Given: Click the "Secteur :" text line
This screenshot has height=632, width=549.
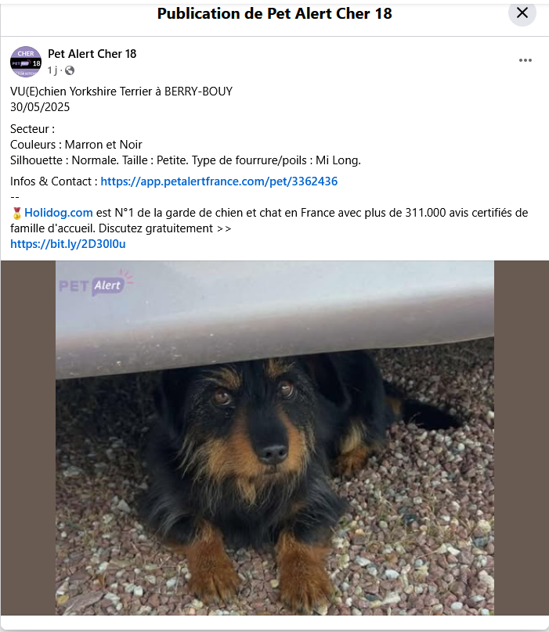Looking at the screenshot, I should [32, 129].
